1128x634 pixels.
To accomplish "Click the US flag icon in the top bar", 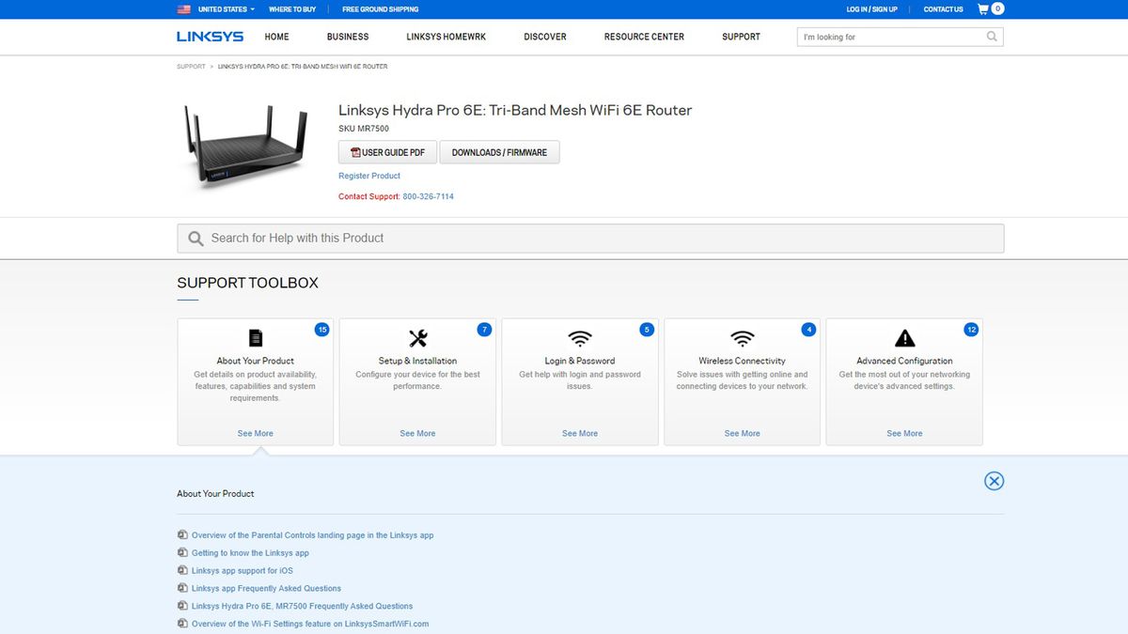I will (185, 9).
